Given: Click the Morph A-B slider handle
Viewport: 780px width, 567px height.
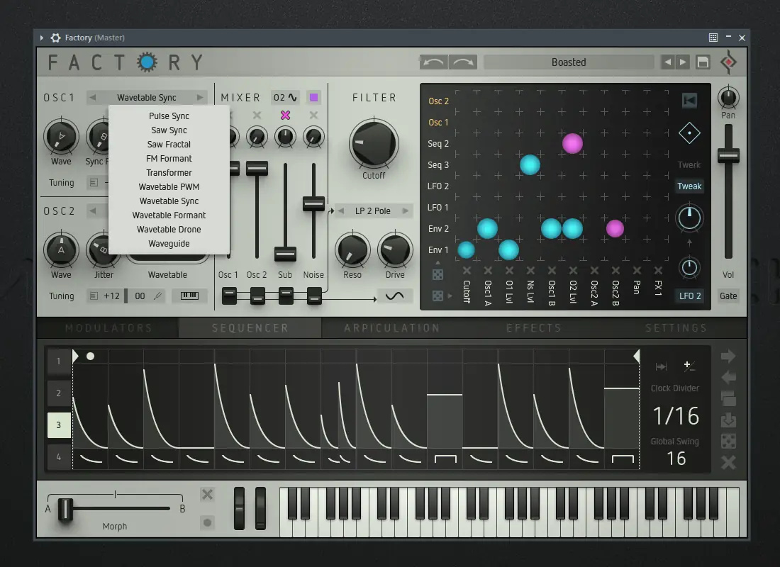Looking at the screenshot, I should [65, 509].
